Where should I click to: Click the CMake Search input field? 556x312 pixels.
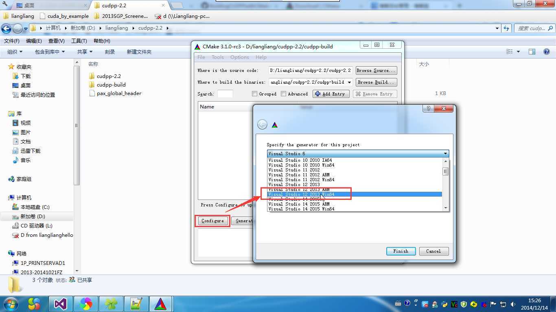225,94
